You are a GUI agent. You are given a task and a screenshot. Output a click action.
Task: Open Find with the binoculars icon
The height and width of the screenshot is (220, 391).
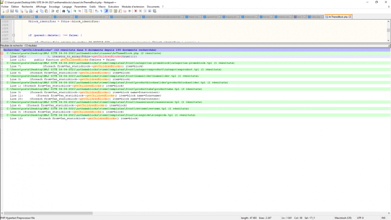pos(64,11)
